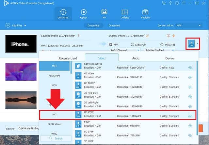Open settings gear for 4K Video
Viewport: 209px width, 145px height.
click(190, 77)
